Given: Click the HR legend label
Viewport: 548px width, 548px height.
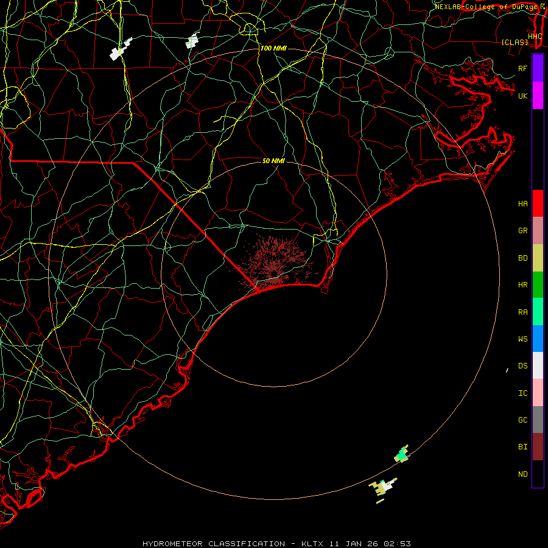Looking at the screenshot, I should tap(522, 285).
